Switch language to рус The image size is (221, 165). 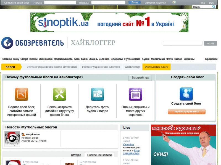[211, 3]
